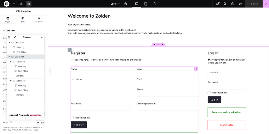
Task: Click the Username input field
Action: (227, 77)
